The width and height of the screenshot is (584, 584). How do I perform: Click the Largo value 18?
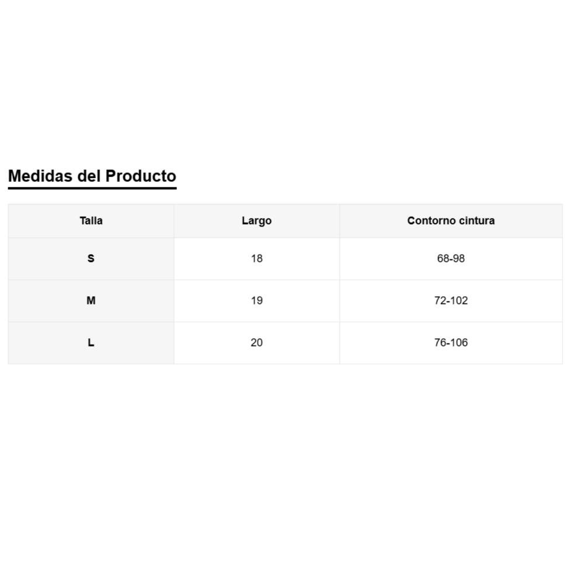tap(256, 258)
